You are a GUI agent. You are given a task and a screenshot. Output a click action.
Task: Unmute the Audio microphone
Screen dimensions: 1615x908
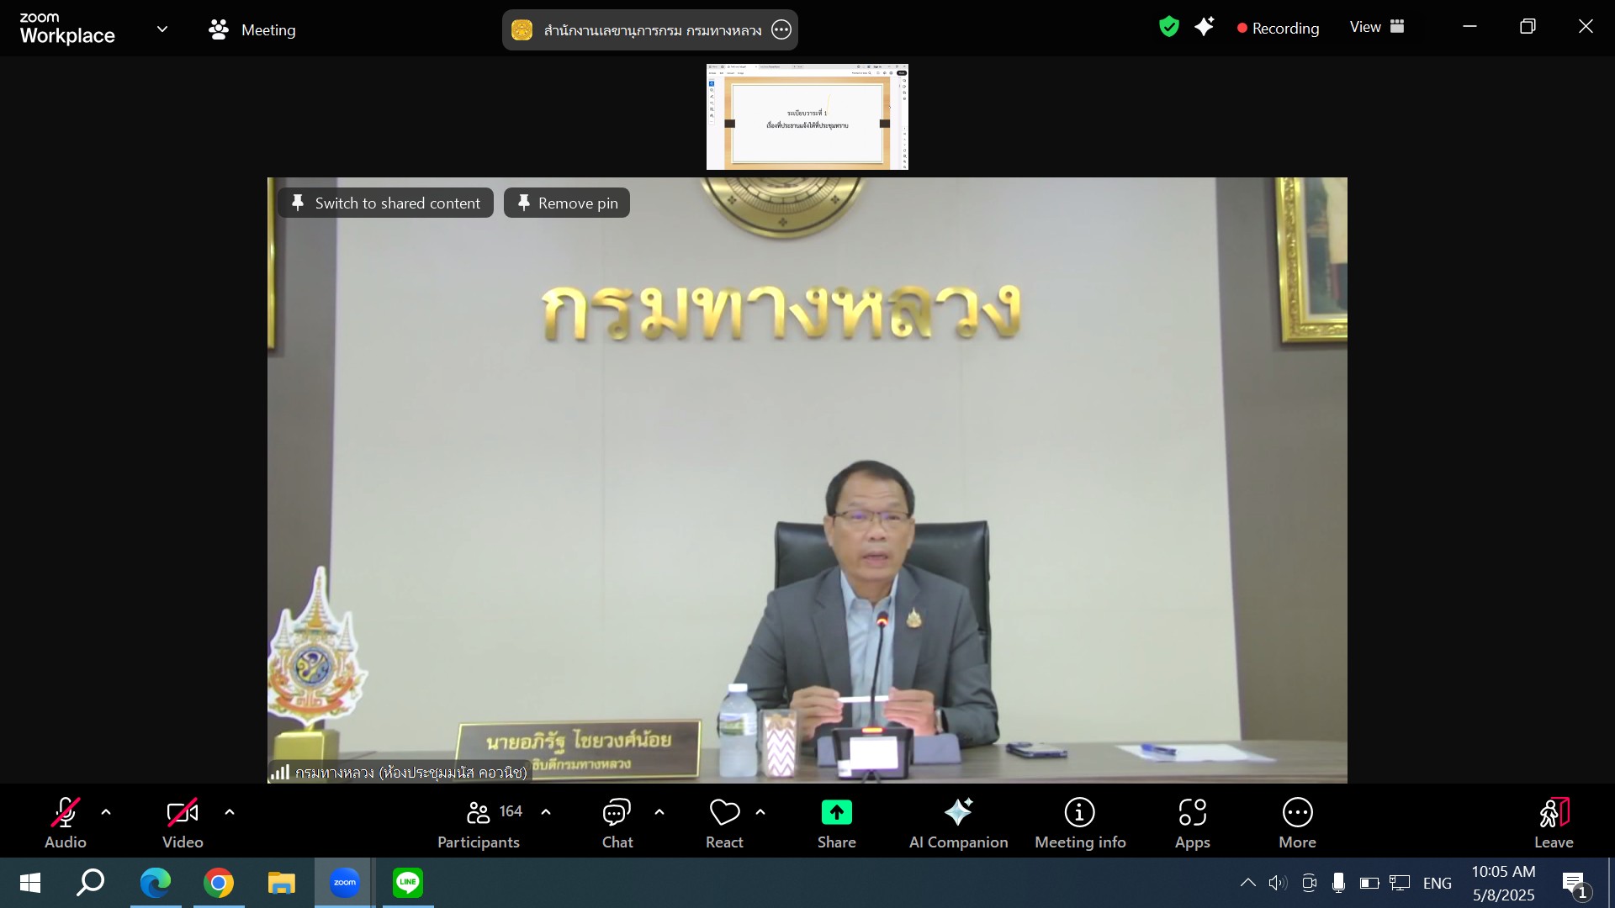click(x=66, y=813)
